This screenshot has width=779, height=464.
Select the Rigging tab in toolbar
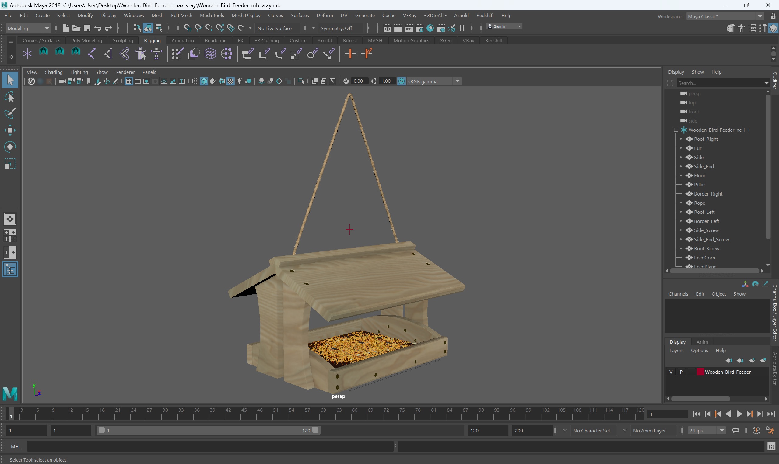pyautogui.click(x=152, y=40)
